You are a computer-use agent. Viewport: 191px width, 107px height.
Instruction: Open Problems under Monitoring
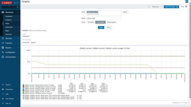click(8, 20)
